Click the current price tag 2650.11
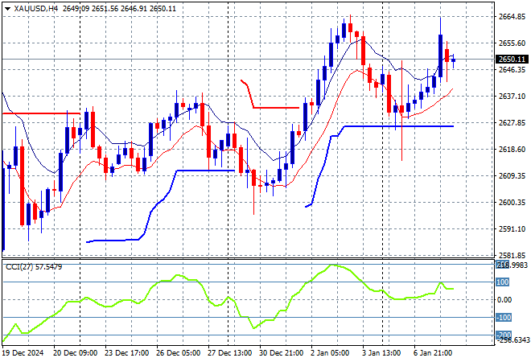 pos(512,59)
